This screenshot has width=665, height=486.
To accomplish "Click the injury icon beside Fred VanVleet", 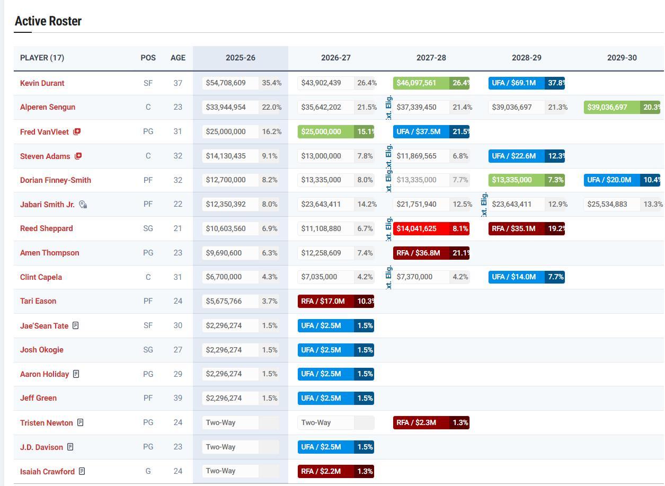I will [x=77, y=131].
